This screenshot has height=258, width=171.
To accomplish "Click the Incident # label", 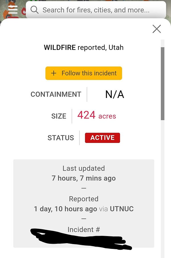I will [x=84, y=229].
